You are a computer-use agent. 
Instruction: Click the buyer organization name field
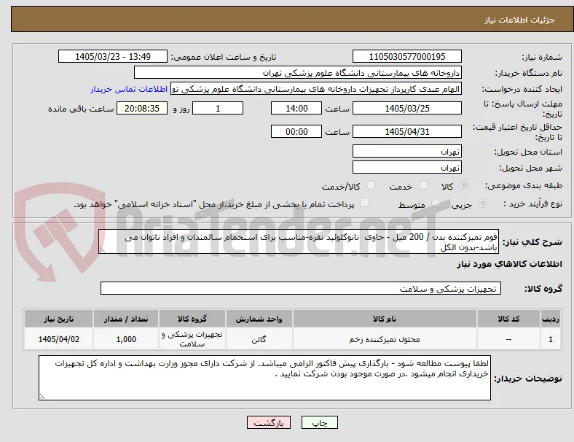tap(298, 72)
